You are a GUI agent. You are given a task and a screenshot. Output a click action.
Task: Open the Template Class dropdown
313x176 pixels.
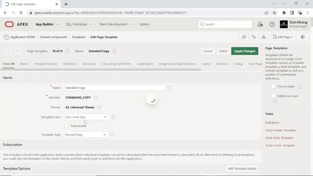(87, 117)
